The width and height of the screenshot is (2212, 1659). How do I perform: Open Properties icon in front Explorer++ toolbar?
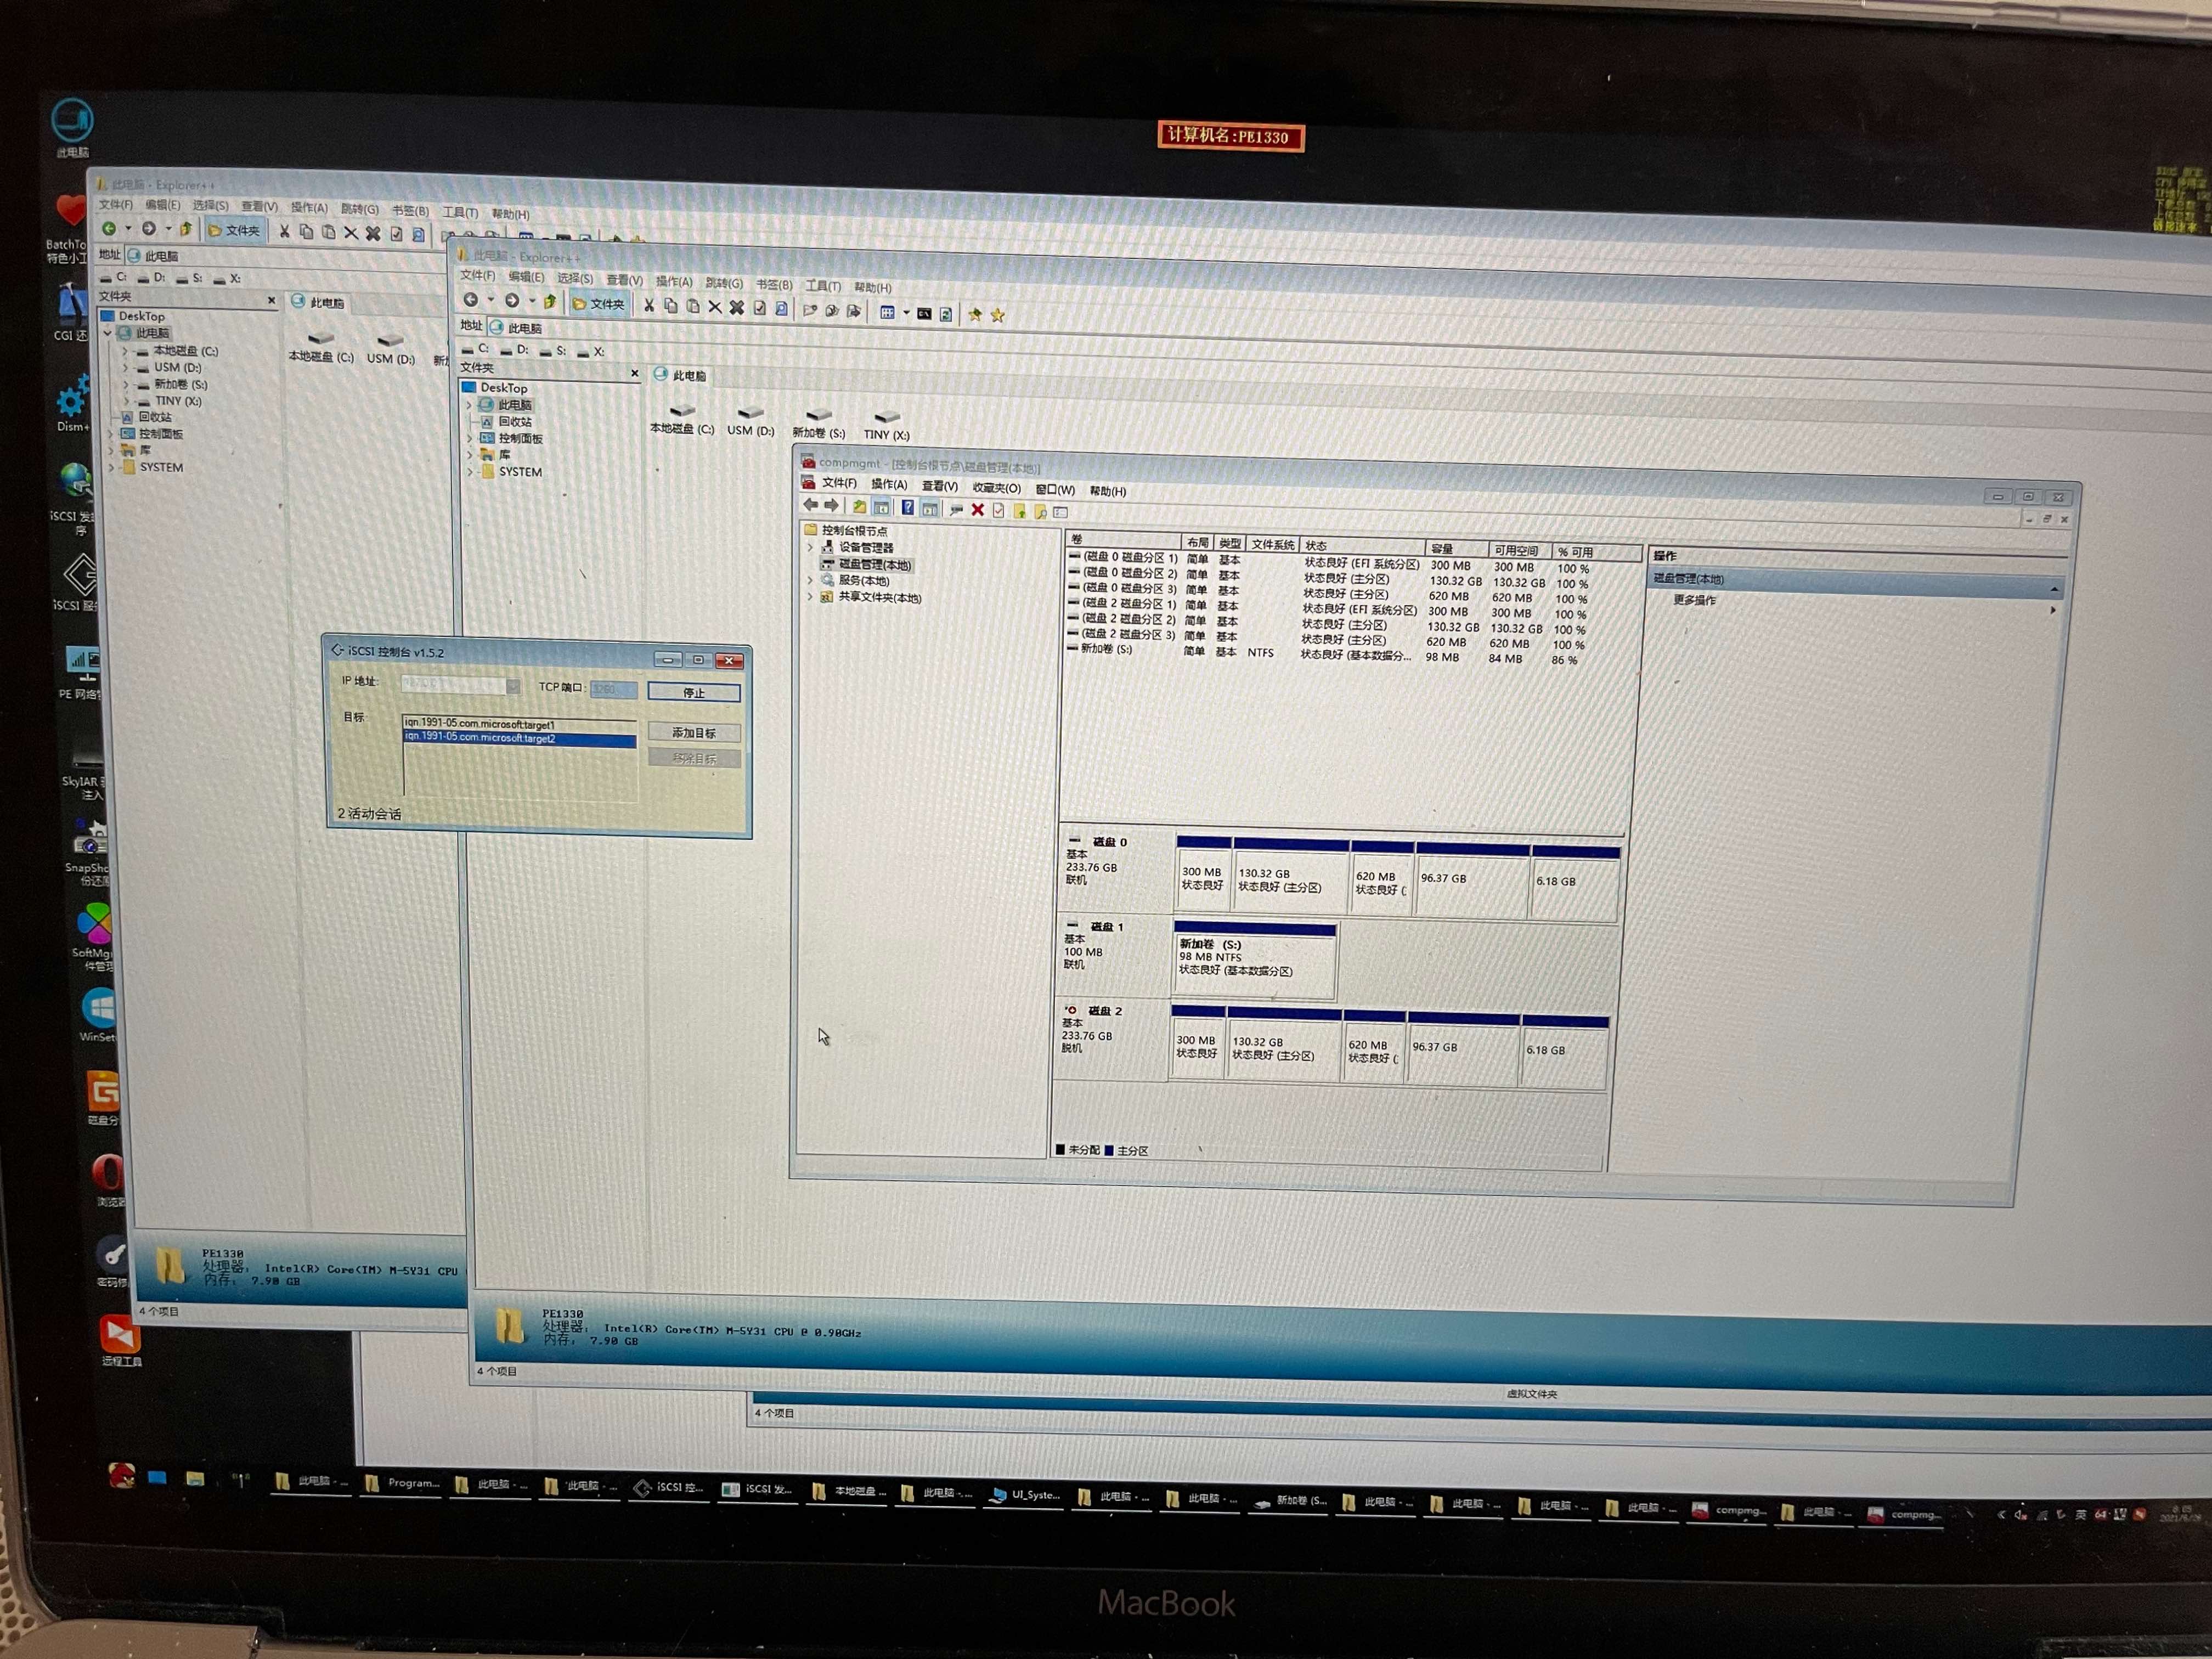point(760,308)
